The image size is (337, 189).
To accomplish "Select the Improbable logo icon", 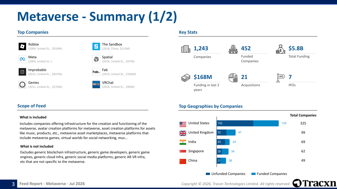I will point(22,72).
